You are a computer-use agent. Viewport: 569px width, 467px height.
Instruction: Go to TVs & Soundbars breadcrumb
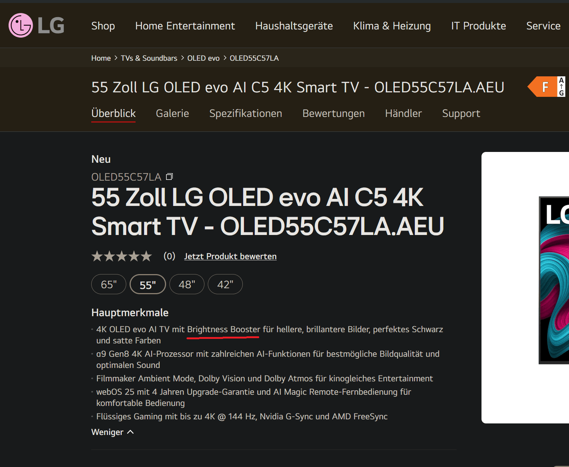149,58
